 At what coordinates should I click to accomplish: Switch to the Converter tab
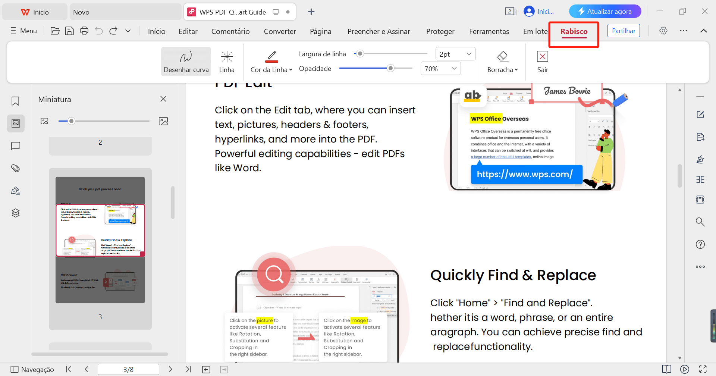click(x=280, y=31)
